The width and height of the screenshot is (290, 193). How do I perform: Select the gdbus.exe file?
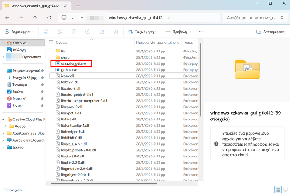(x=69, y=70)
